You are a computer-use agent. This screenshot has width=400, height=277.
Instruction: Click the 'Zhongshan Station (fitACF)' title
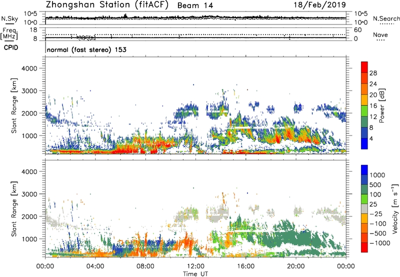point(107,5)
